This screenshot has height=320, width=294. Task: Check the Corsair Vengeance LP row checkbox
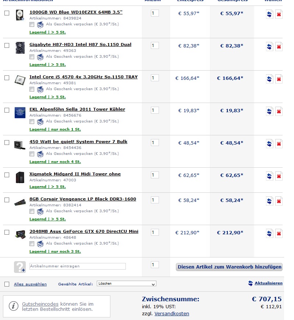click(7, 200)
